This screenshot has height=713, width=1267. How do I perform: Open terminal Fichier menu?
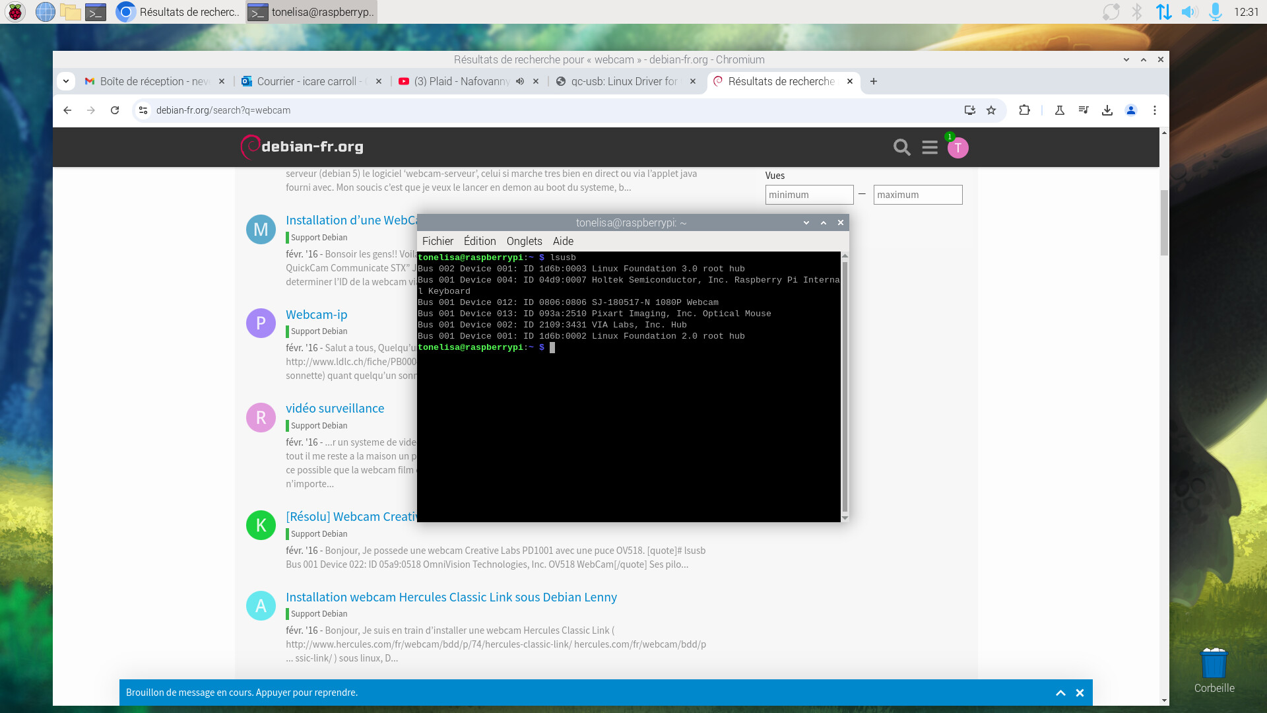[438, 241]
